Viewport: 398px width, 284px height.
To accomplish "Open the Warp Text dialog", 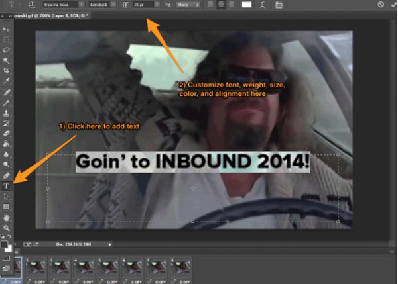I will click(x=263, y=5).
